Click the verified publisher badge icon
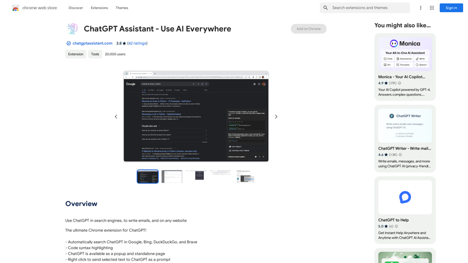 click(x=69, y=43)
